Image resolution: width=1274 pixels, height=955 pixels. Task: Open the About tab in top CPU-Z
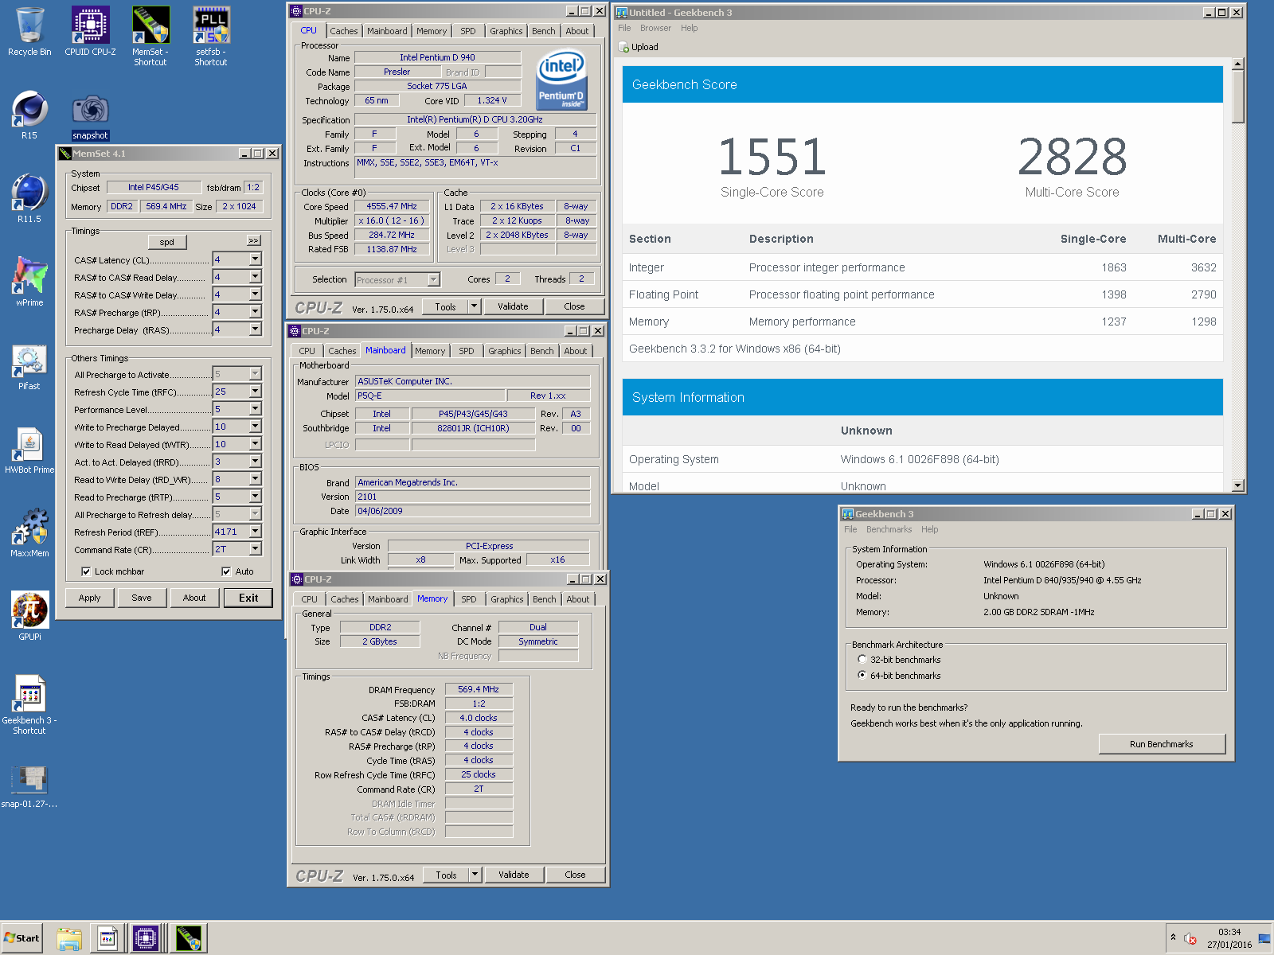pos(577,31)
